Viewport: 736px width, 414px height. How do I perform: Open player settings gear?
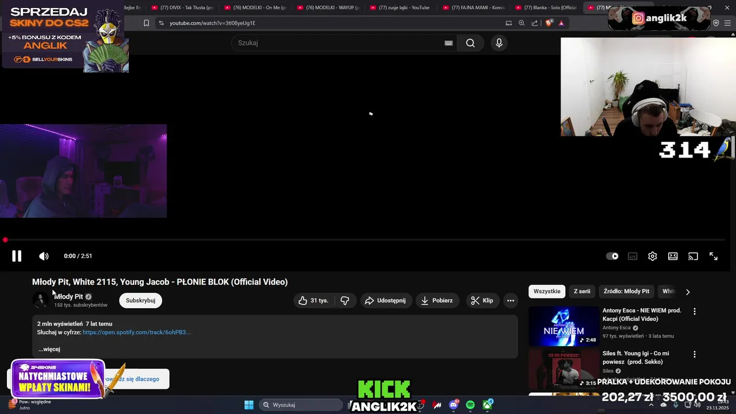click(x=653, y=256)
